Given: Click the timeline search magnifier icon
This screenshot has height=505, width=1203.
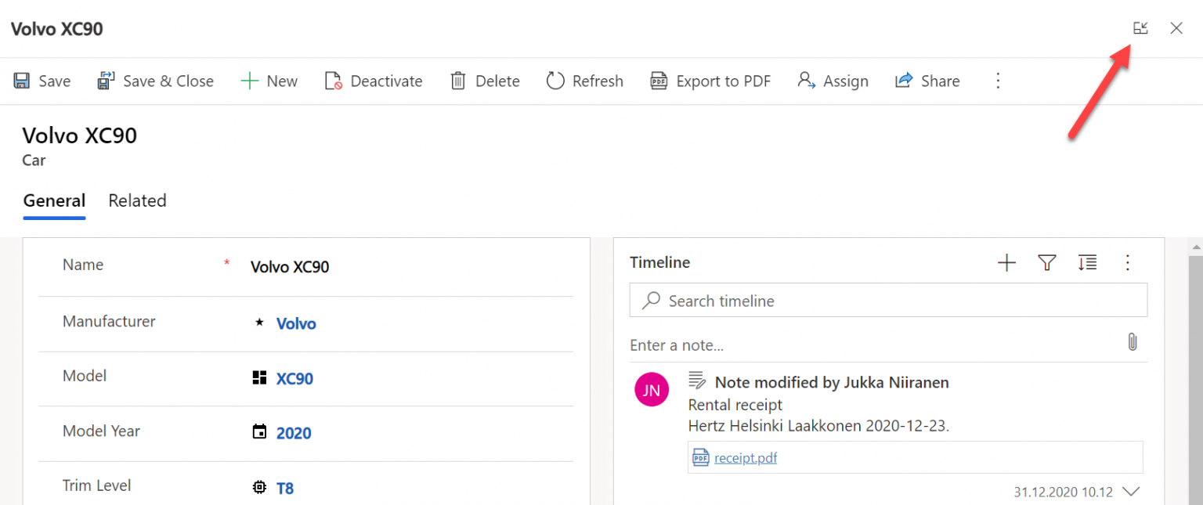Looking at the screenshot, I should [651, 301].
